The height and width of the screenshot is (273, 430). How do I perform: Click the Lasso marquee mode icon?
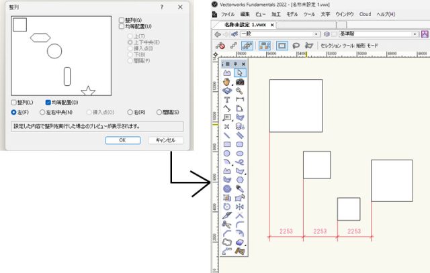pyautogui.click(x=296, y=46)
